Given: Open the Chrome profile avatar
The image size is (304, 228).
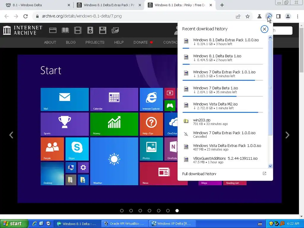Looking at the screenshot, I should (288, 17).
